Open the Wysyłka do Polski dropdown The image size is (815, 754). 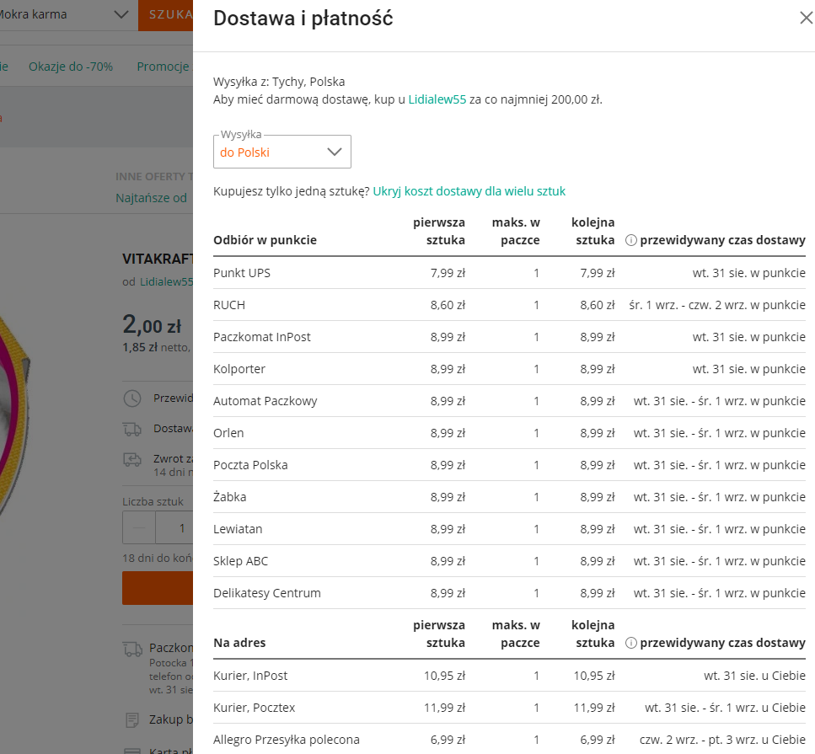pyautogui.click(x=281, y=152)
